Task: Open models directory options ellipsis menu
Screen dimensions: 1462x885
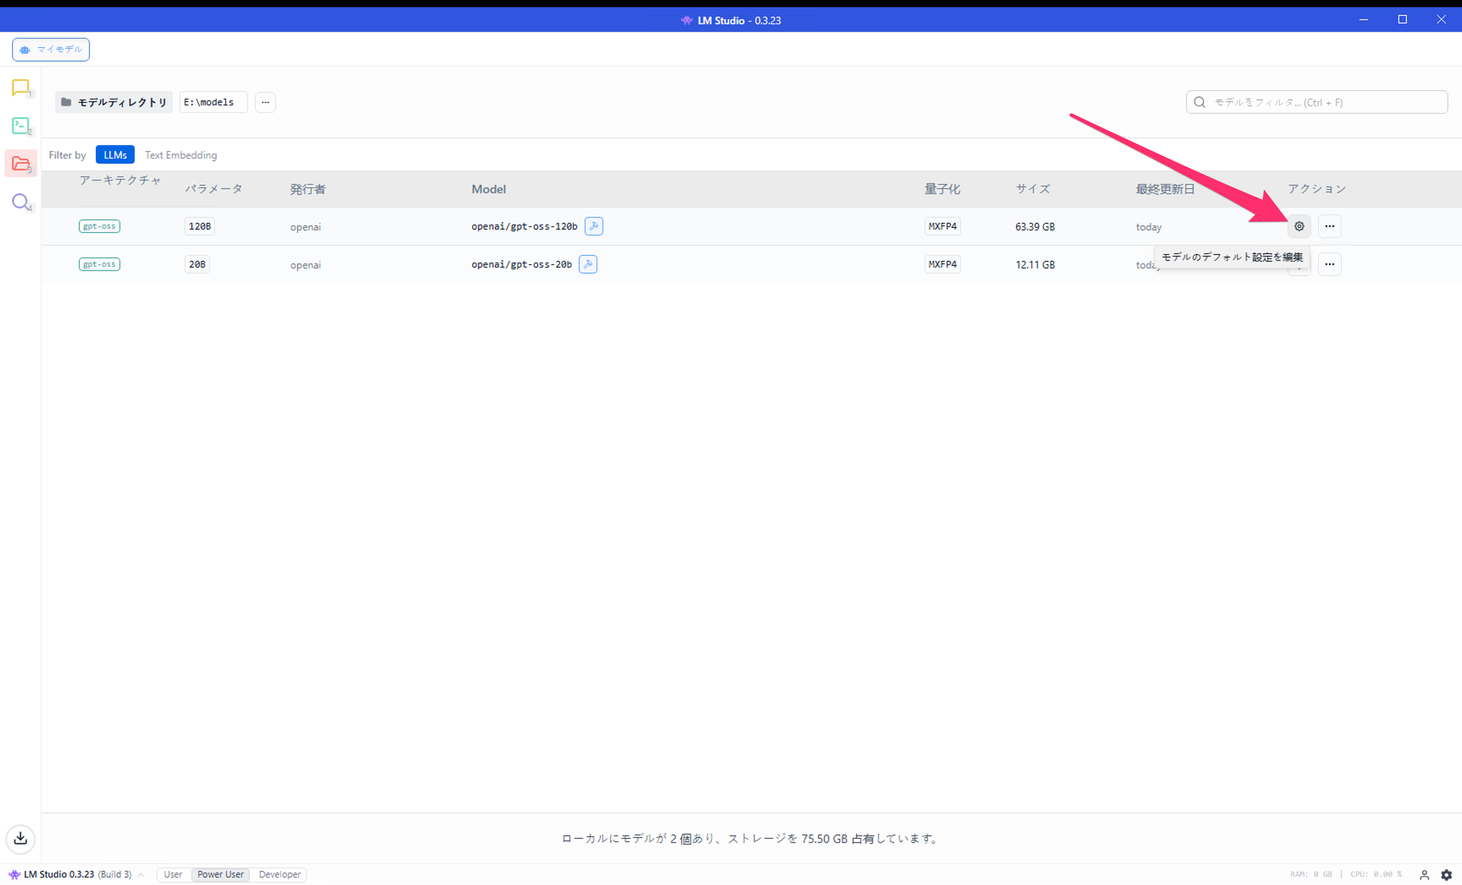Action: pos(265,103)
